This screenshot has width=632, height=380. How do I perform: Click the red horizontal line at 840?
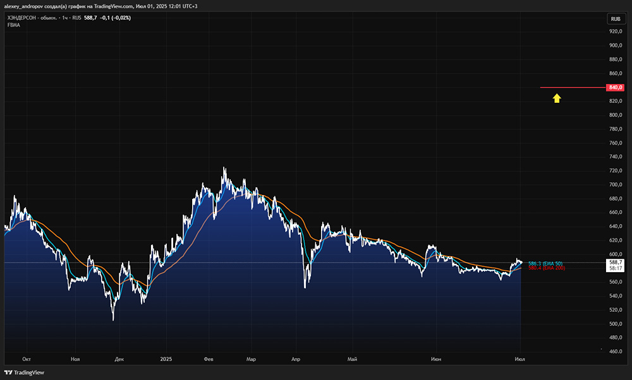[573, 87]
